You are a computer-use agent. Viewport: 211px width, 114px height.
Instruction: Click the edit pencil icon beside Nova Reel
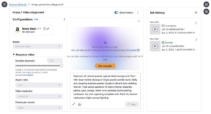tap(48, 28)
